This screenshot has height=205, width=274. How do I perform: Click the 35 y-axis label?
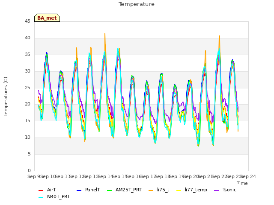click(27, 54)
